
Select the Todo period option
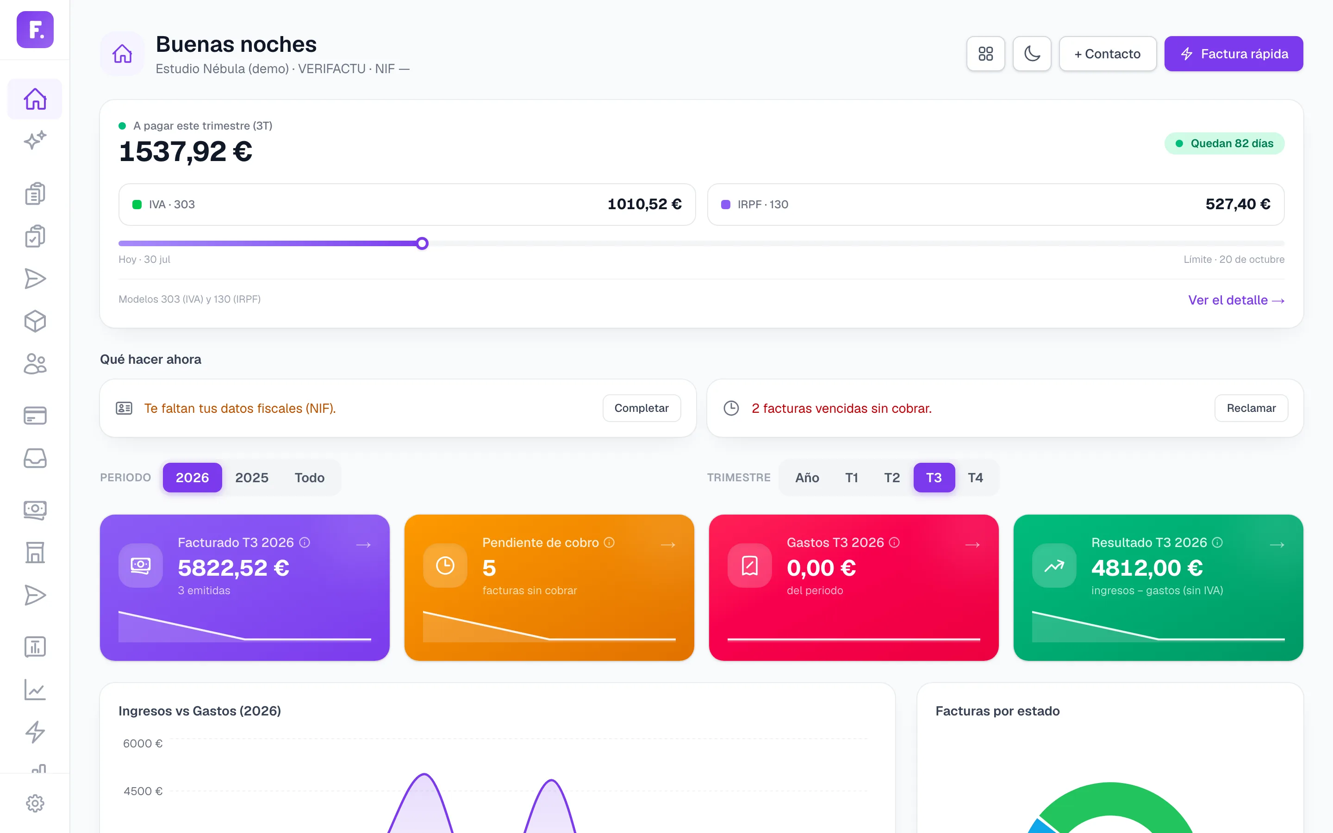[310, 478]
